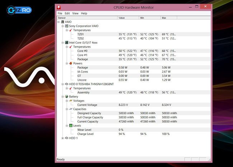Click the Ready status bar text
The height and width of the screenshot is (167, 233).
pos(61,160)
